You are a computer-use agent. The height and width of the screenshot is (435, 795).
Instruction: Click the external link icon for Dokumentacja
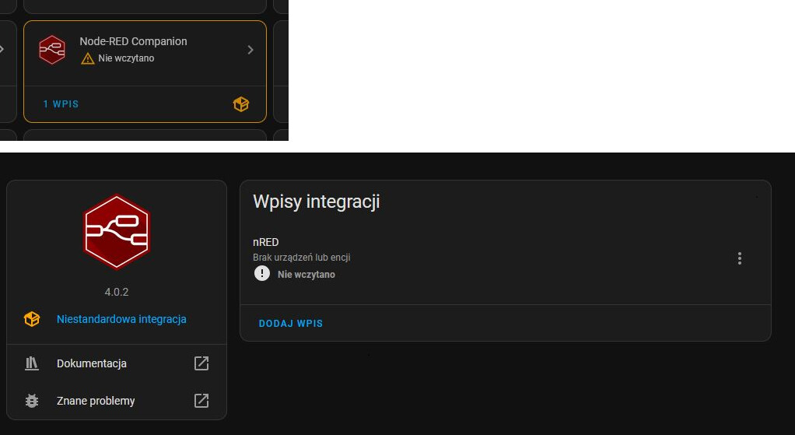coord(201,363)
